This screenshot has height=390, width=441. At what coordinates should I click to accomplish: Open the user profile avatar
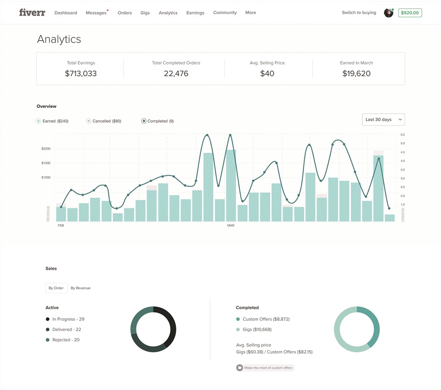click(388, 13)
